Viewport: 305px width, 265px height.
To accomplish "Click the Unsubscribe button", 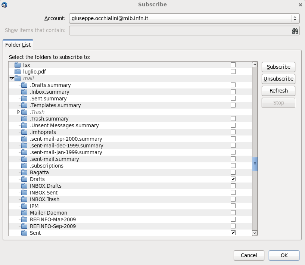I will (278, 79).
